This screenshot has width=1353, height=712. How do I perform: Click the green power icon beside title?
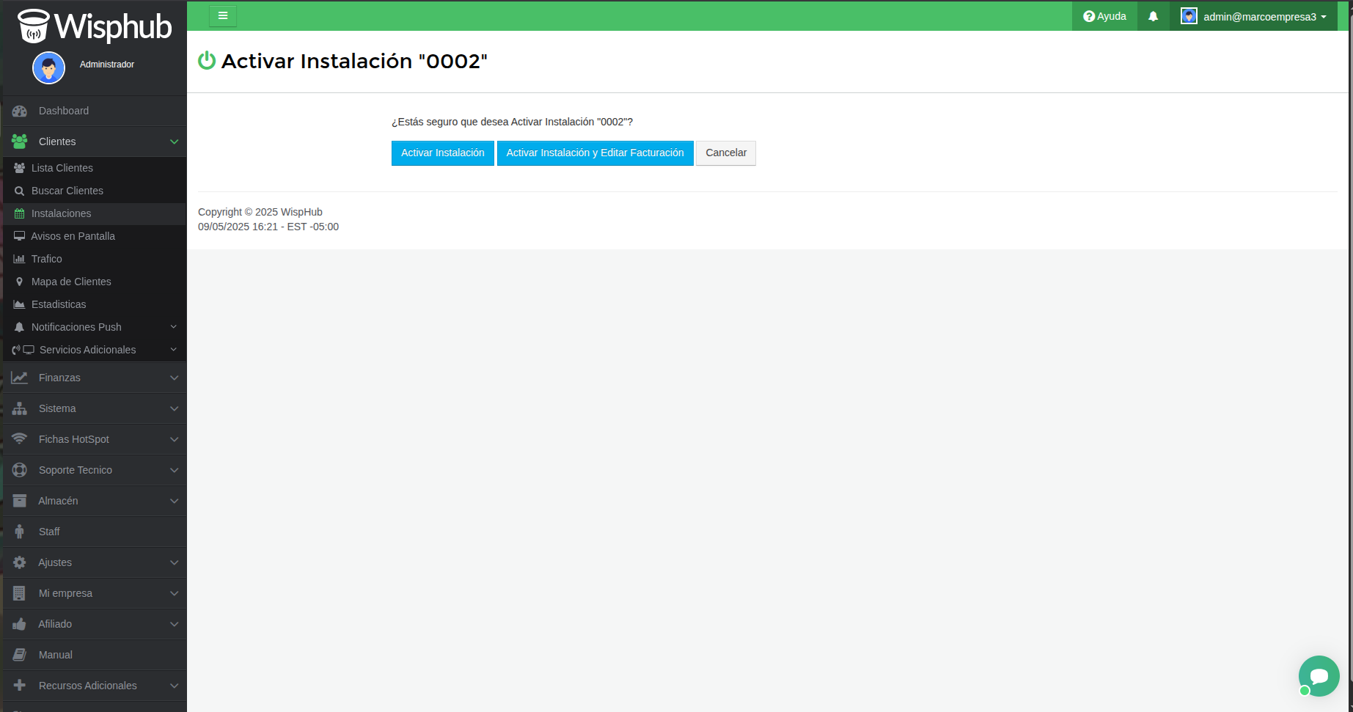tap(207, 60)
